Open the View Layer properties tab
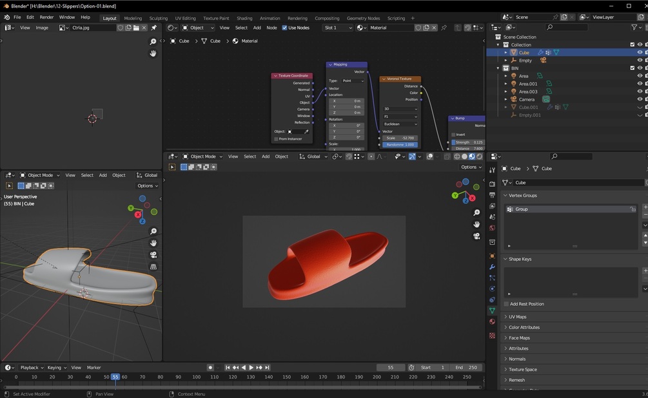The height and width of the screenshot is (398, 648). pyautogui.click(x=492, y=205)
